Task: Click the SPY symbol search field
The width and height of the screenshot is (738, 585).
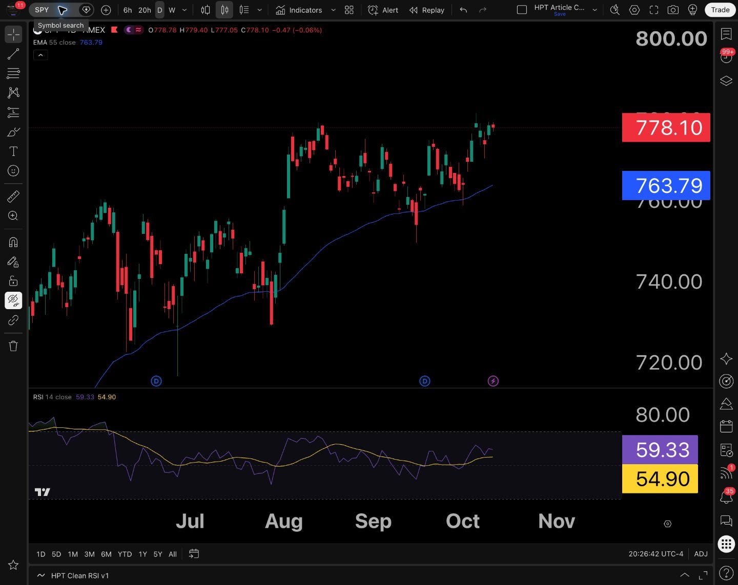Action: click(42, 10)
